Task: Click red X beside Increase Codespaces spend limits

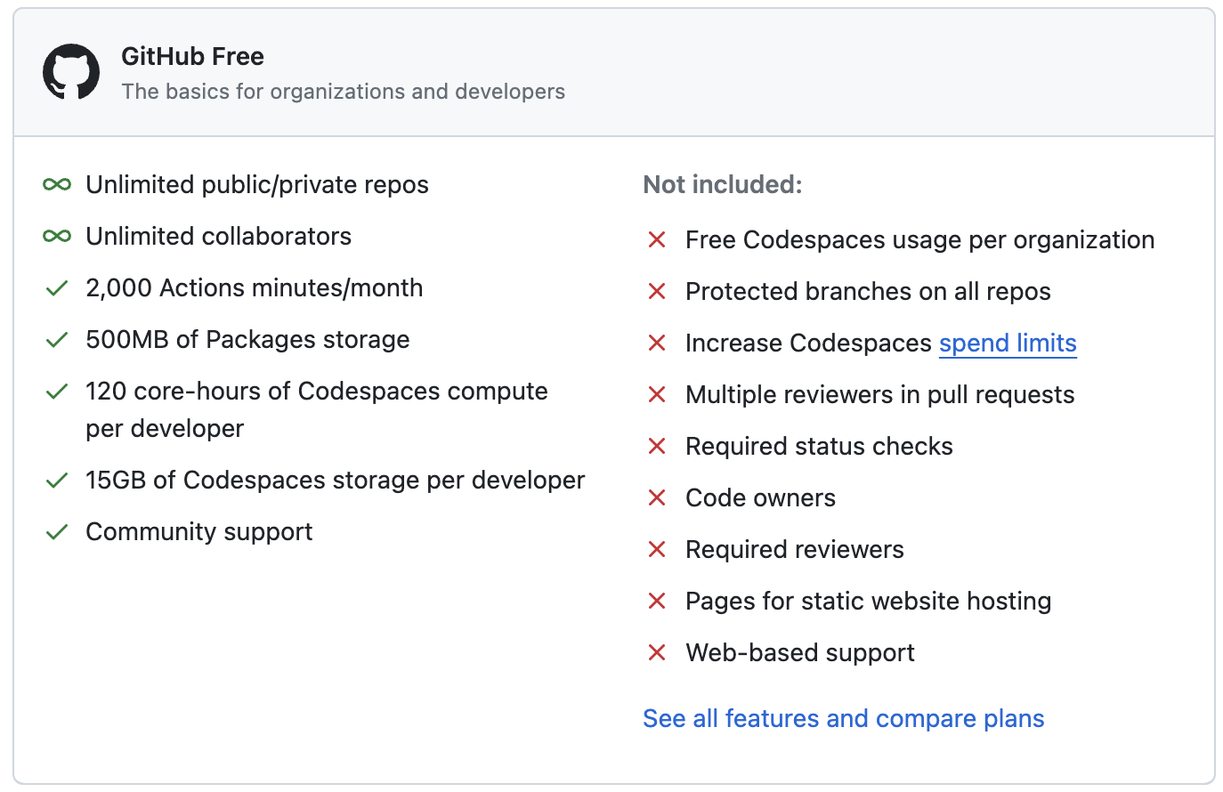Action: pyautogui.click(x=657, y=343)
